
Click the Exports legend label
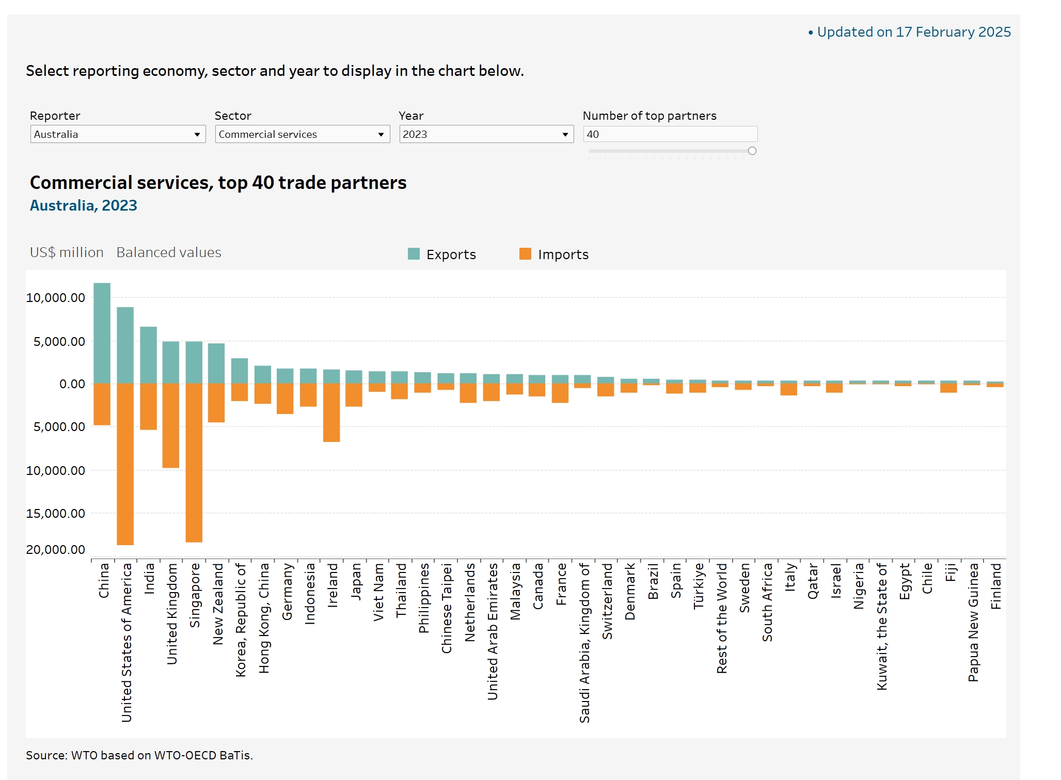click(451, 254)
